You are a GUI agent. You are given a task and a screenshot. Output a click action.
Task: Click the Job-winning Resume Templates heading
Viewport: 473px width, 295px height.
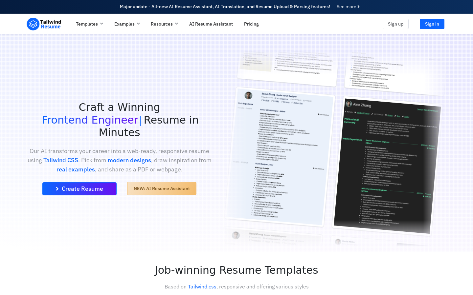point(236,270)
